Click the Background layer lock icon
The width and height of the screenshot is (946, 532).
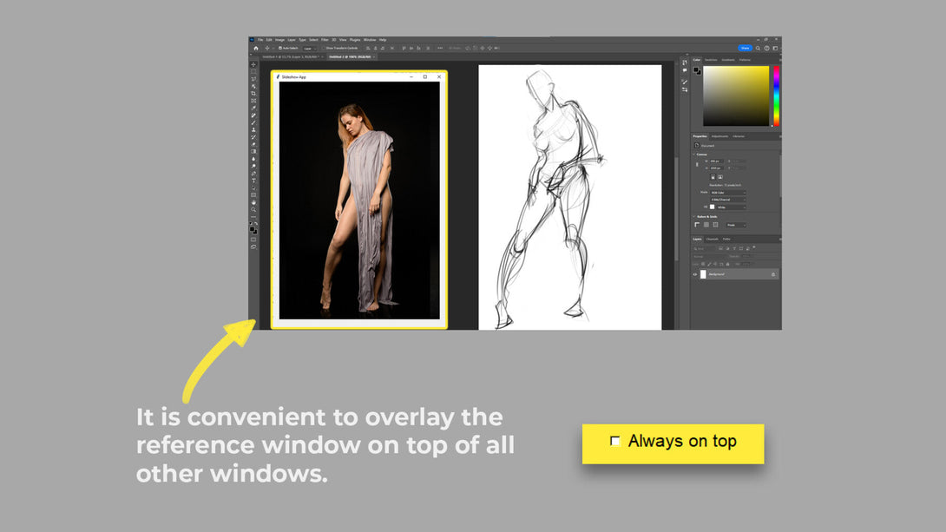coord(773,274)
